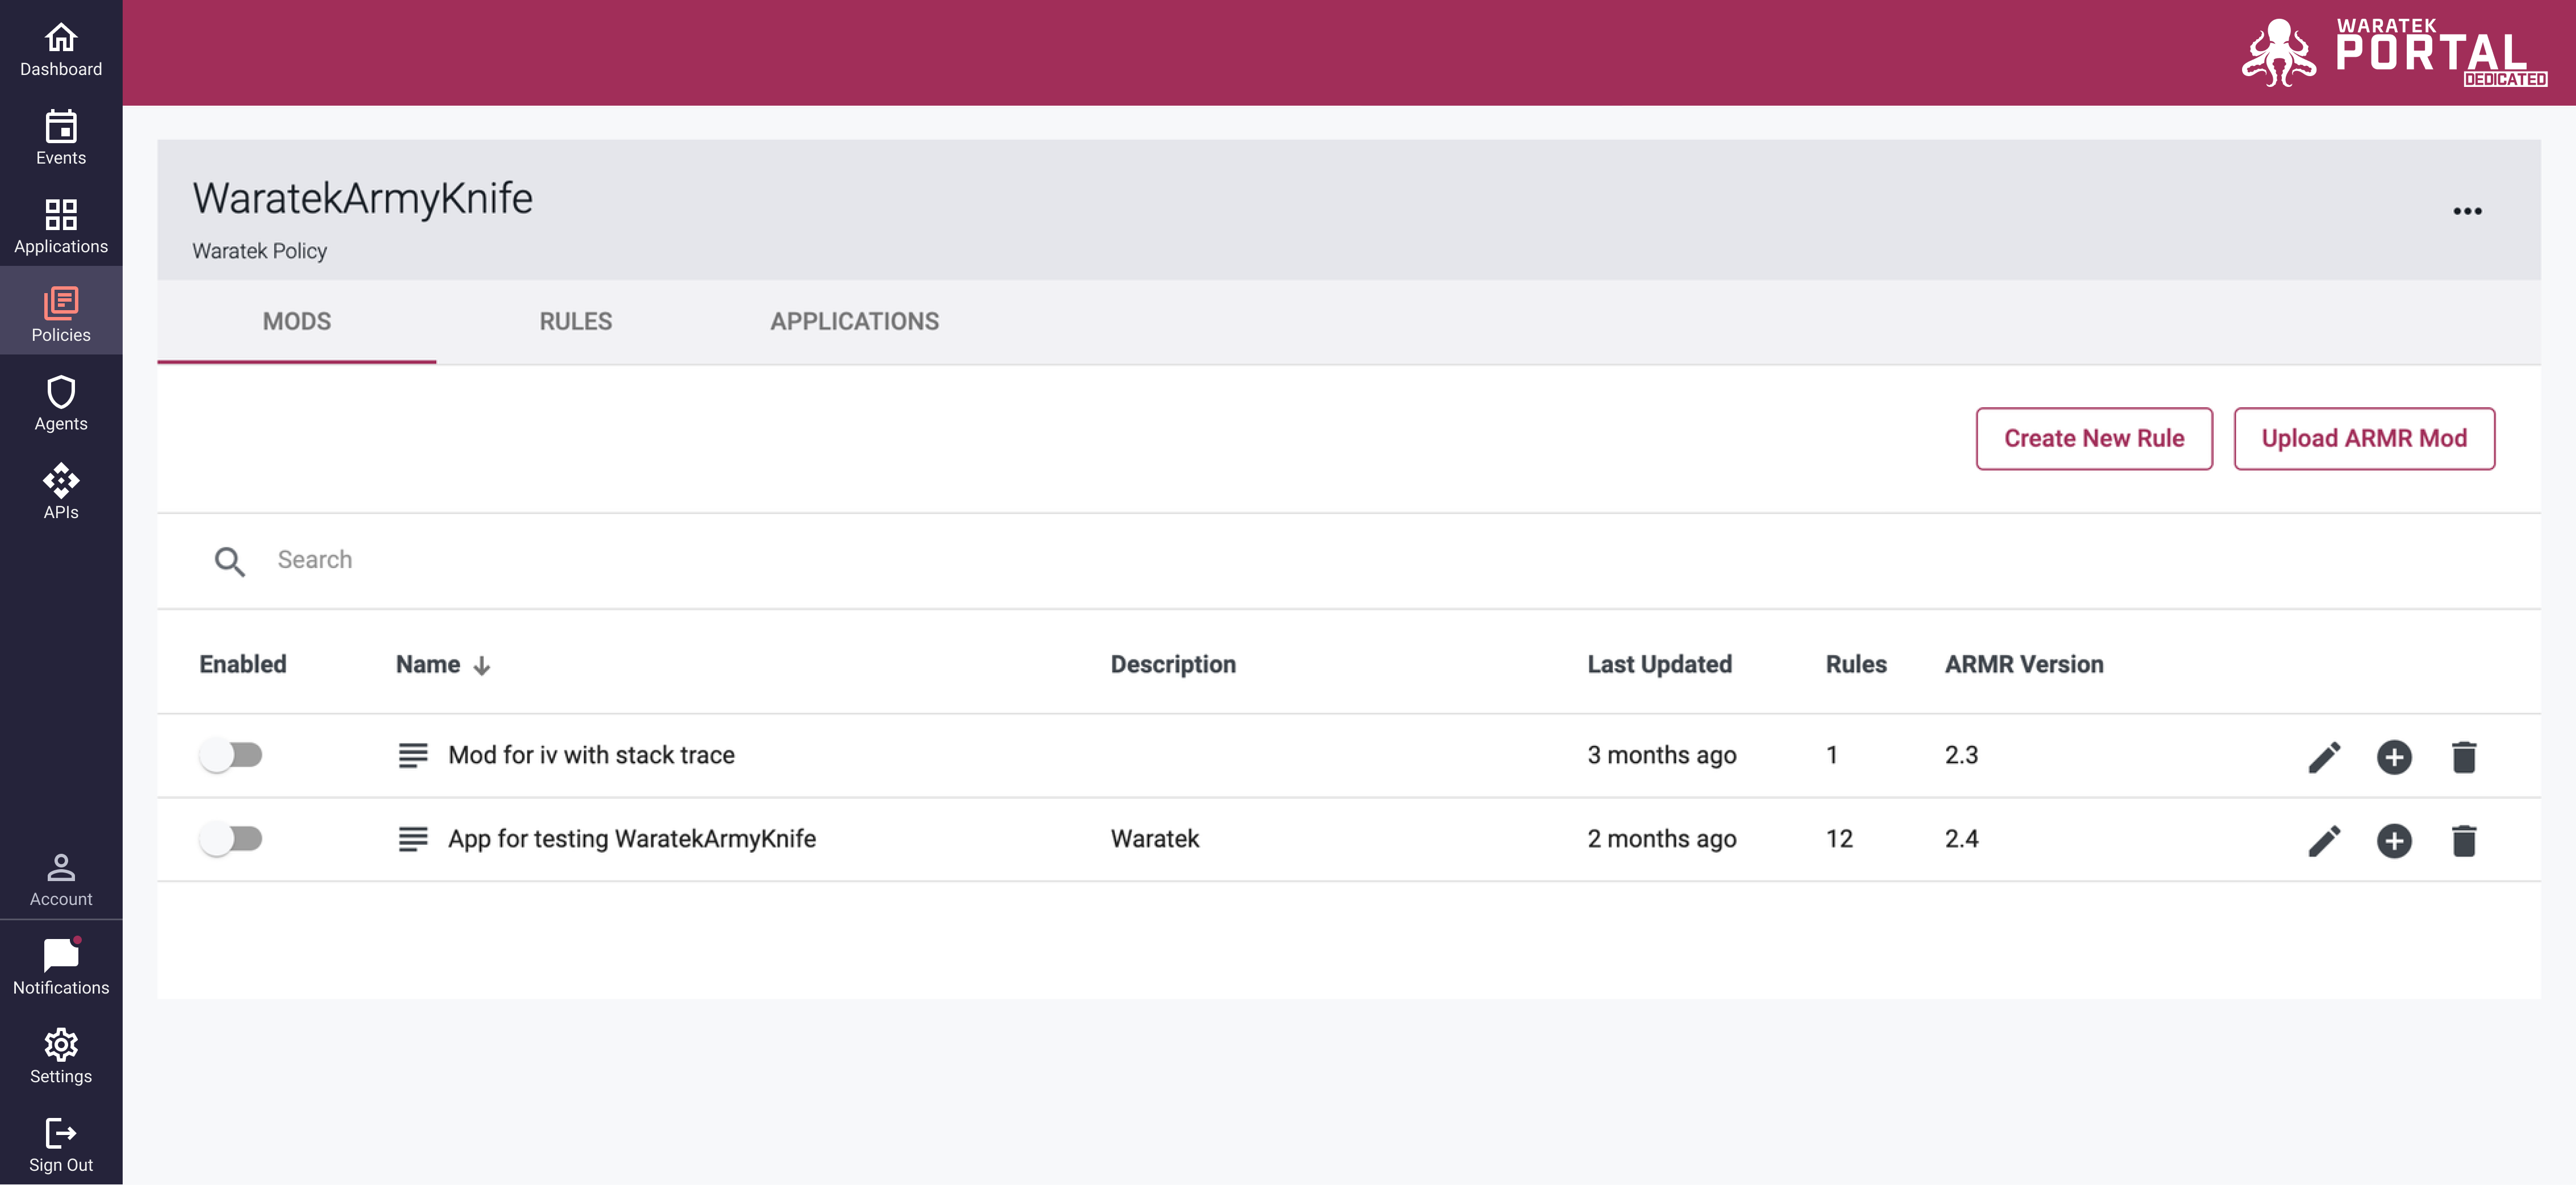Image resolution: width=2576 pixels, height=1185 pixels.
Task: Click the '3 months ago' cell
Action: [1662, 755]
